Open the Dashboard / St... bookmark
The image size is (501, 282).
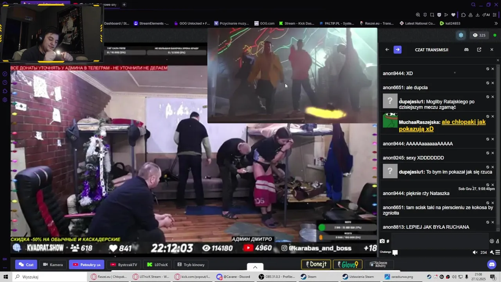tap(117, 23)
